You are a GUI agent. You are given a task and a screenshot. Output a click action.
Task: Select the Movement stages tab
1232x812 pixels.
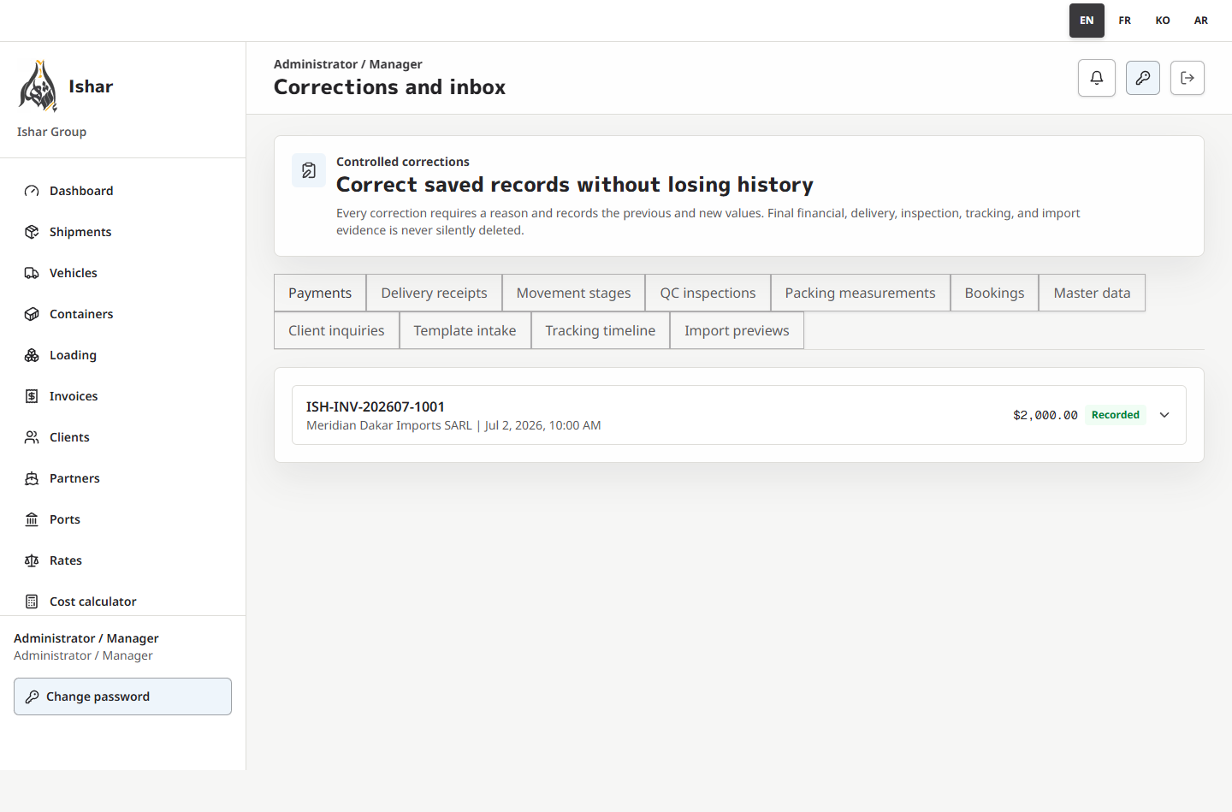pyautogui.click(x=573, y=293)
